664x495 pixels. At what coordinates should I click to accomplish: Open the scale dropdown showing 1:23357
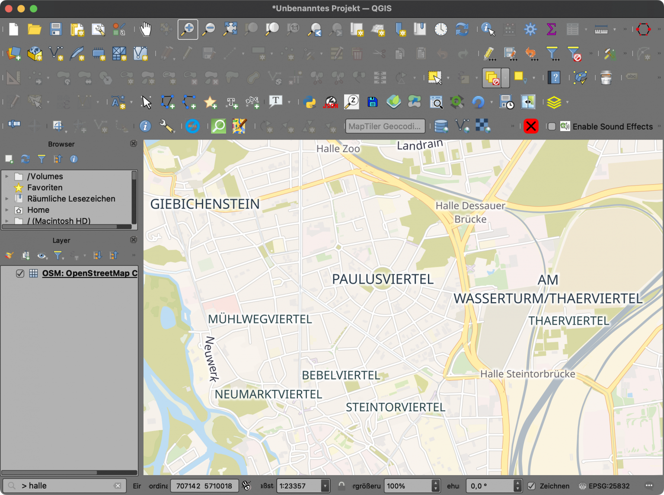[325, 486]
